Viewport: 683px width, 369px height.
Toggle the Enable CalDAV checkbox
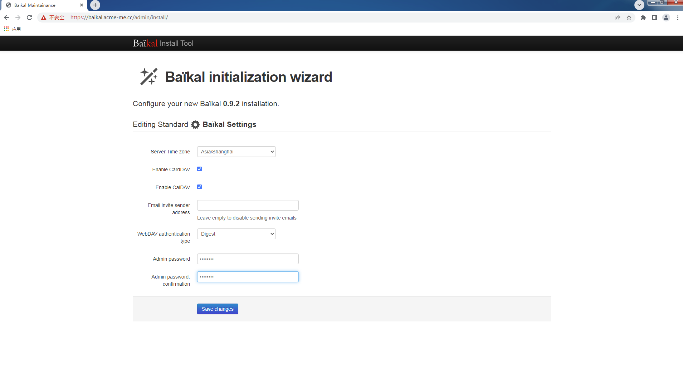[200, 187]
